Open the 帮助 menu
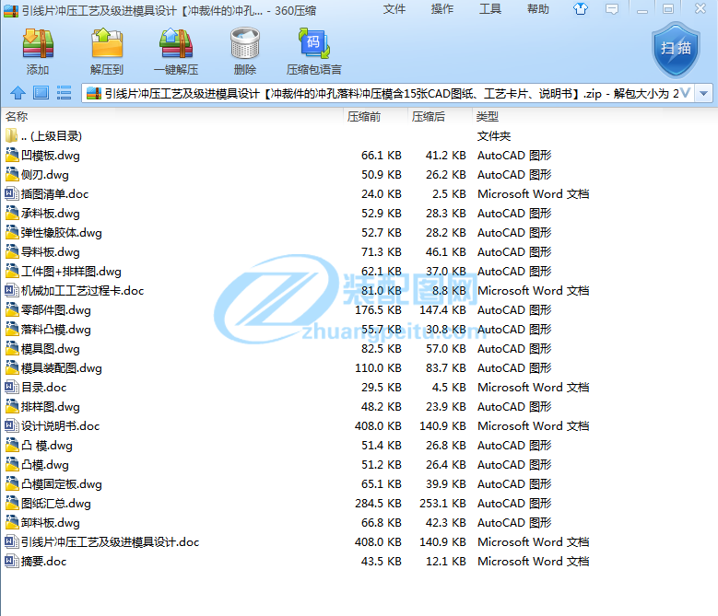This screenshot has width=718, height=616. [x=538, y=9]
